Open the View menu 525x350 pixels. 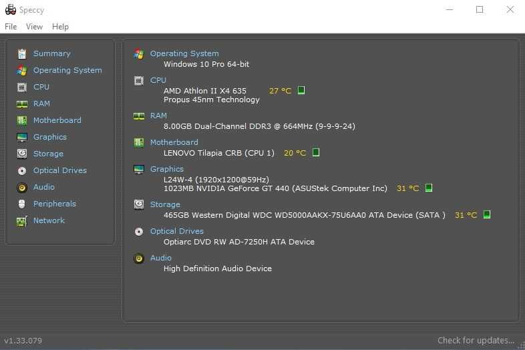point(34,27)
